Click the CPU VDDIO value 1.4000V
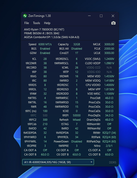The image size is (137, 178). (x=109, y=85)
